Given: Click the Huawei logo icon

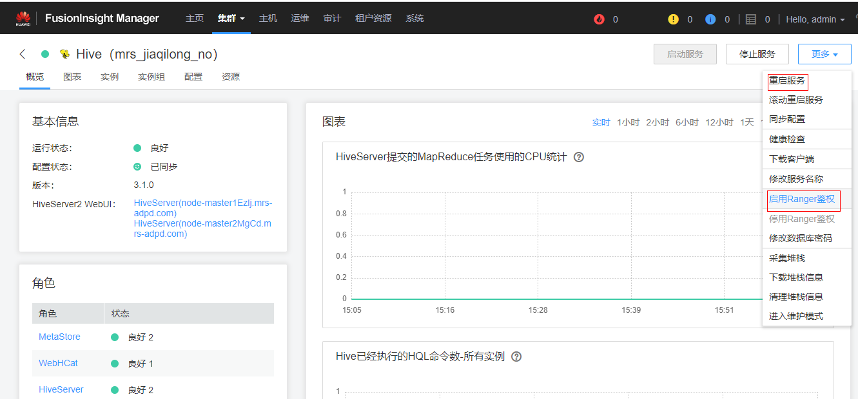Looking at the screenshot, I should pos(23,17).
